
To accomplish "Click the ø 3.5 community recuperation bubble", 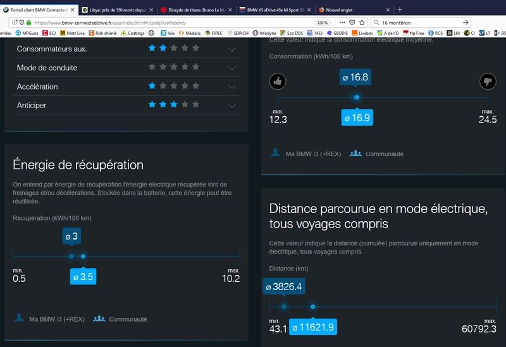I will point(83,277).
